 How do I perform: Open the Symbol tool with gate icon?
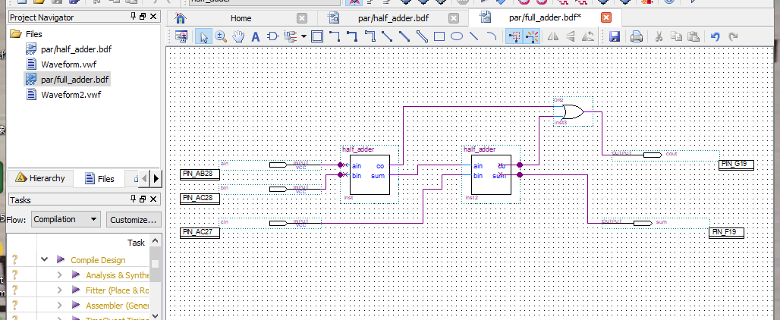tap(272, 36)
